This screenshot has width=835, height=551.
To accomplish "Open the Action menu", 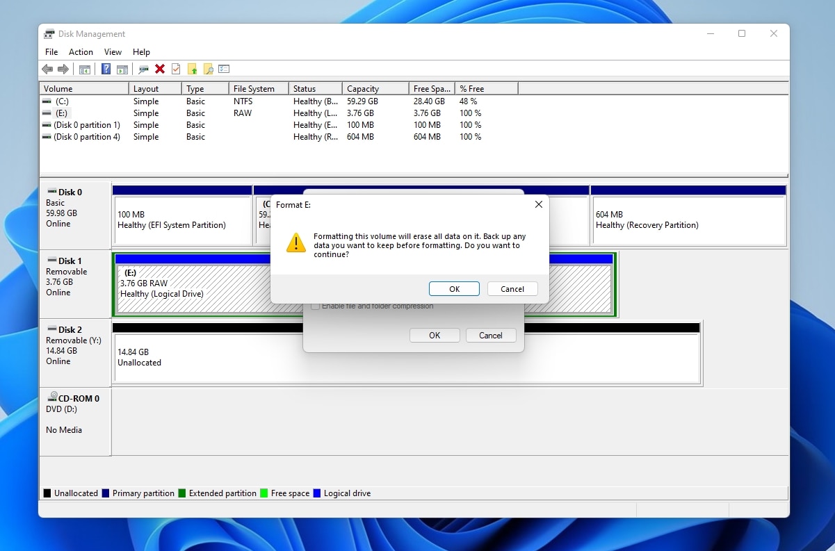I will [81, 51].
